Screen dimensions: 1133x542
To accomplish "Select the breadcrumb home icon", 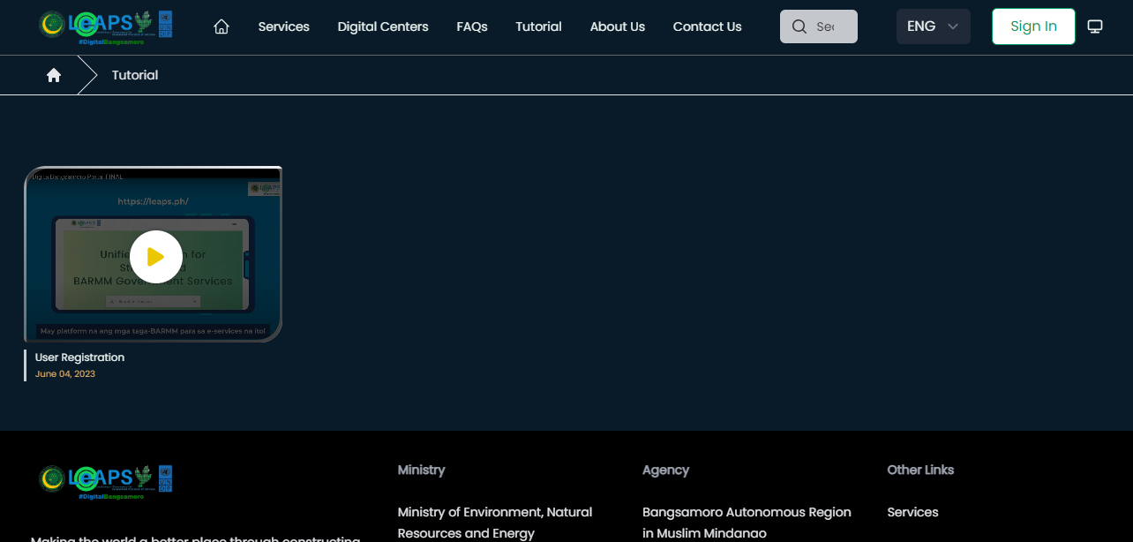I will coord(54,75).
